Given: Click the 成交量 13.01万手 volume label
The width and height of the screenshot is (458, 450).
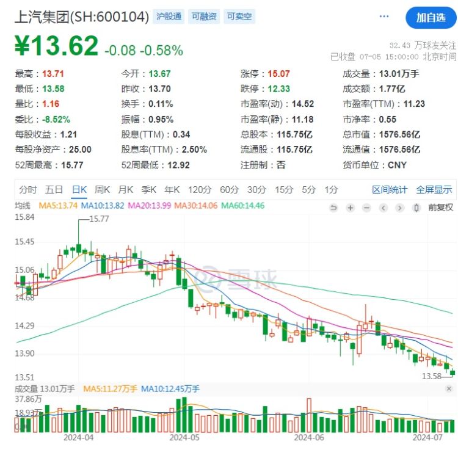Looking at the screenshot, I should (x=45, y=389).
